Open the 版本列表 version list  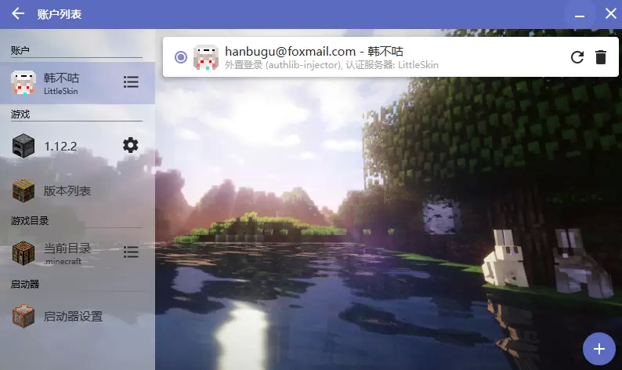(x=78, y=191)
